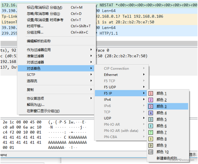Choose the olive color 9 swatch

[151, 145]
